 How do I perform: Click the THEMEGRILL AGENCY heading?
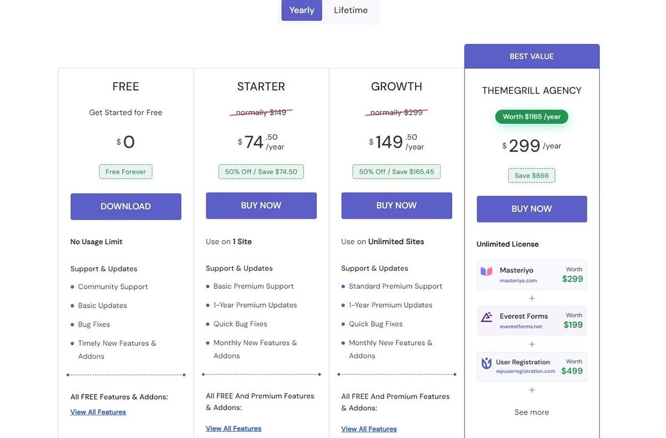[532, 90]
